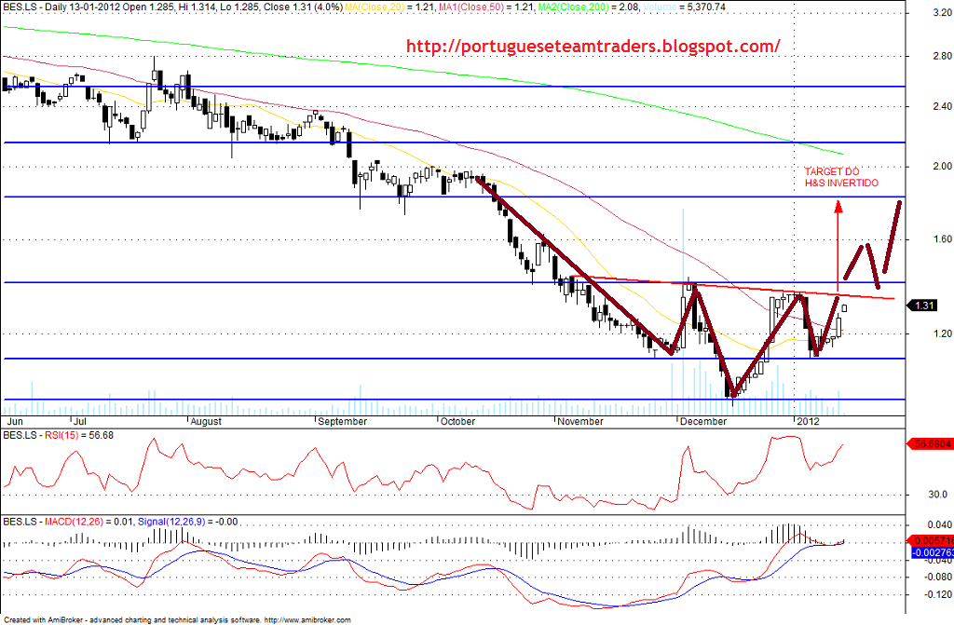
Task: Click the 2.00 price axis label
Action: coord(942,166)
